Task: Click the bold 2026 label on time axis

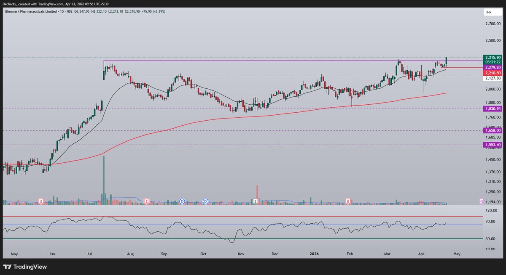Action: (x=314, y=254)
